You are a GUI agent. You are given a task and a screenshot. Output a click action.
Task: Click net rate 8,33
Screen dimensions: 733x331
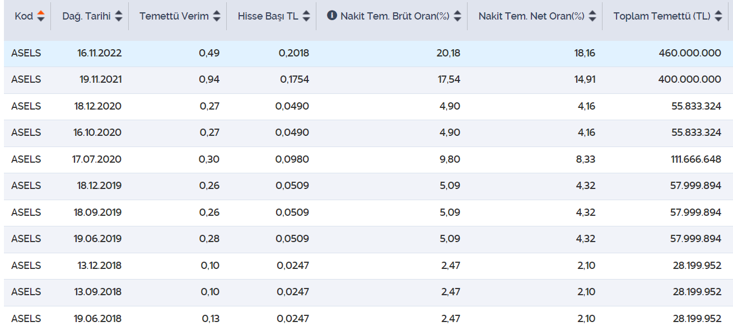586,159
